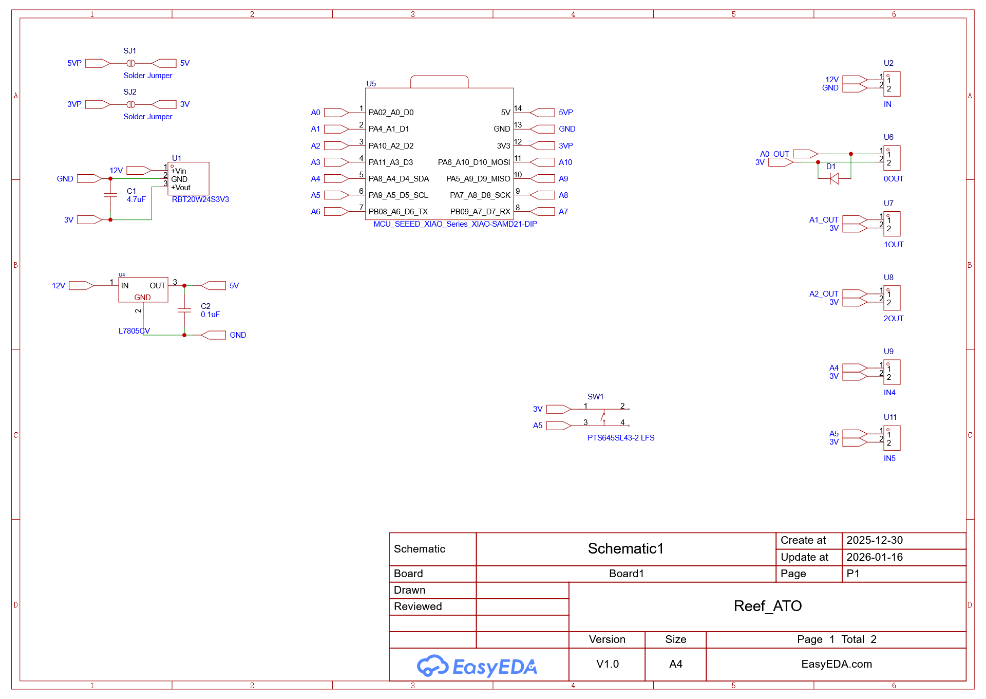The image size is (986, 699).
Task: Click the 12V net port feeding U4 IN
Action: tap(81, 285)
